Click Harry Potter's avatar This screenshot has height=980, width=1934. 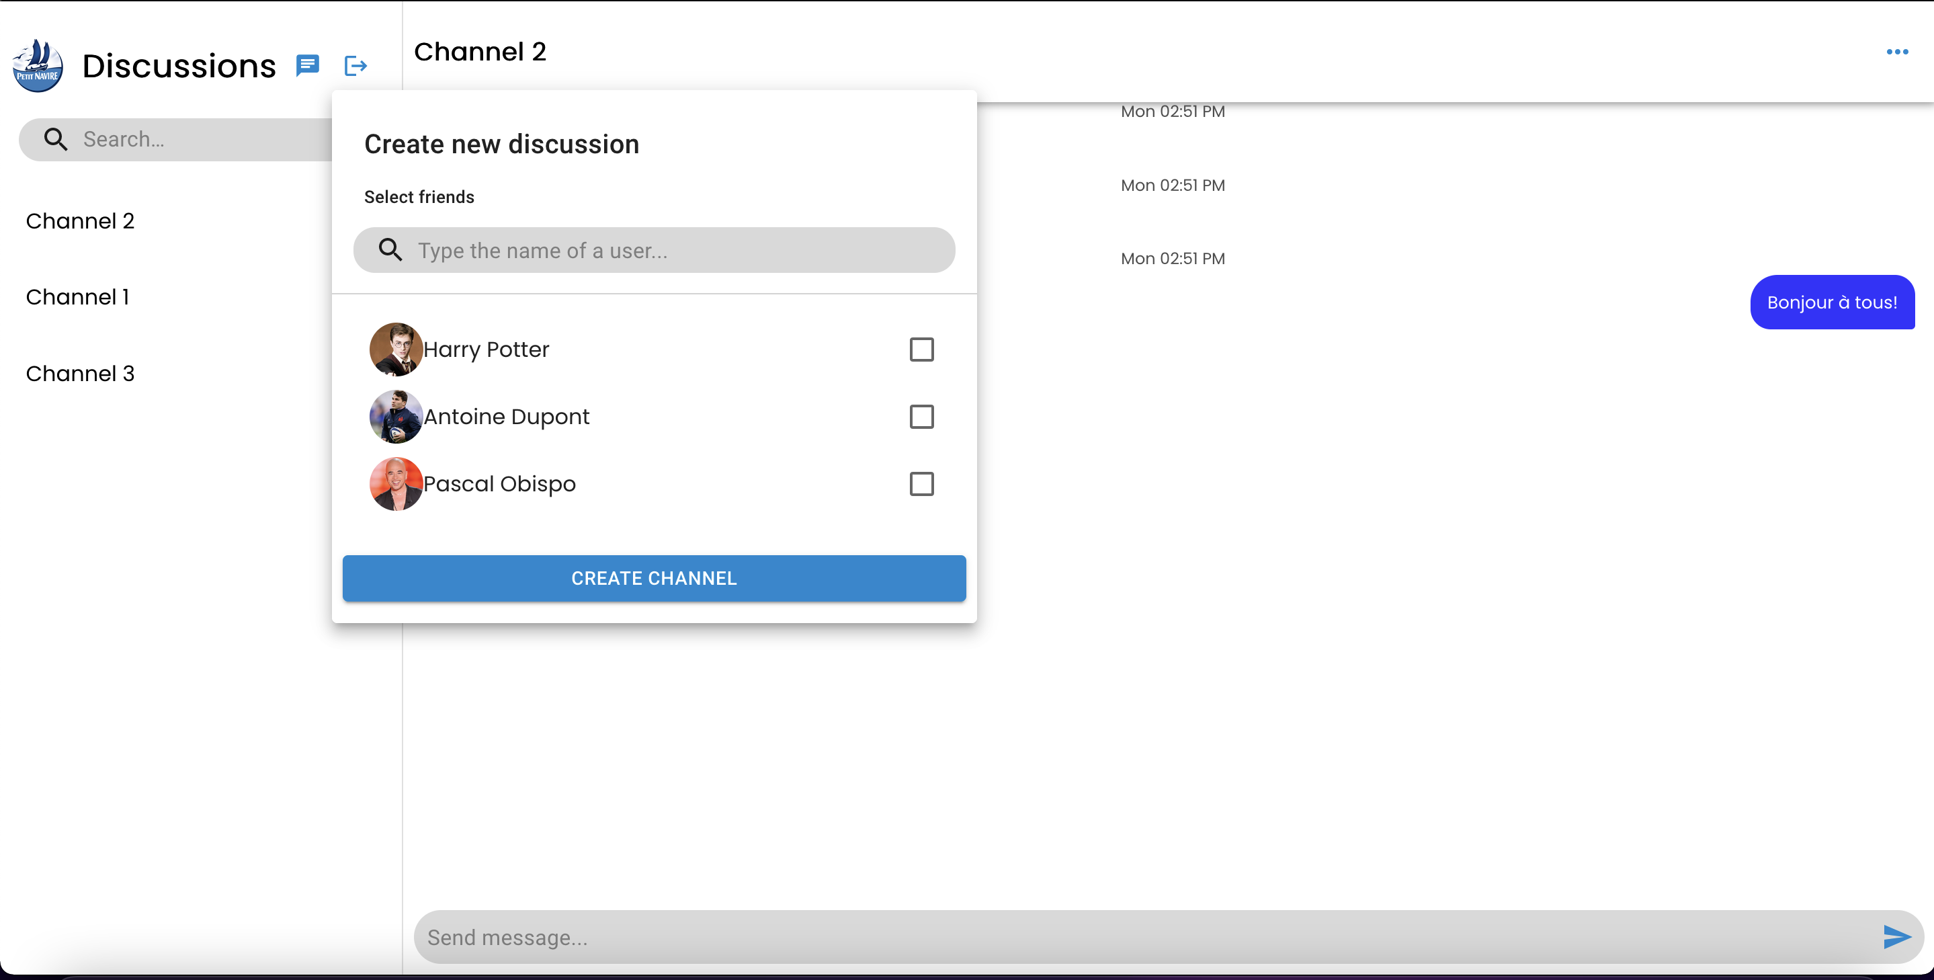(396, 350)
